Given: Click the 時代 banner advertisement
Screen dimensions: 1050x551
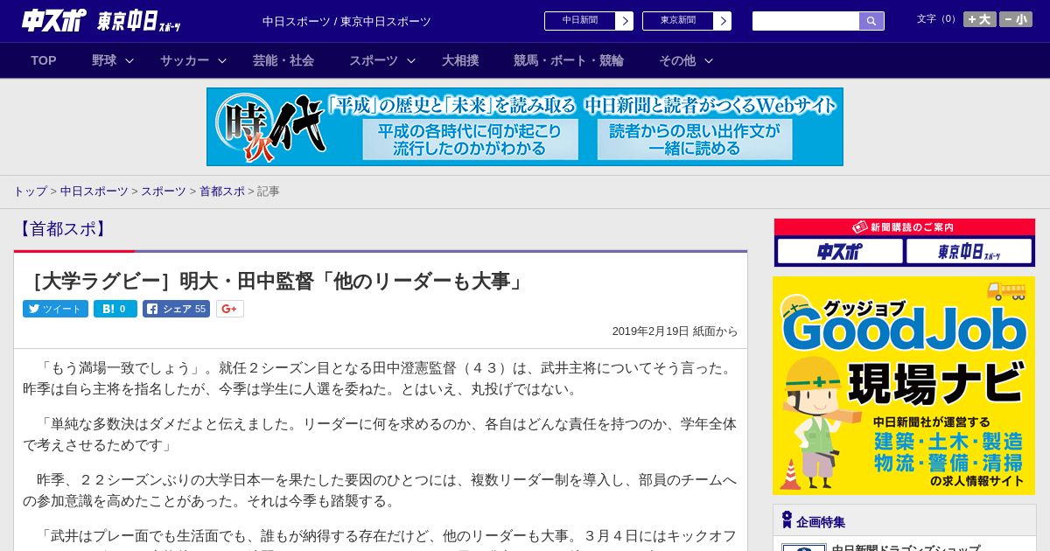Looking at the screenshot, I should point(525,127).
